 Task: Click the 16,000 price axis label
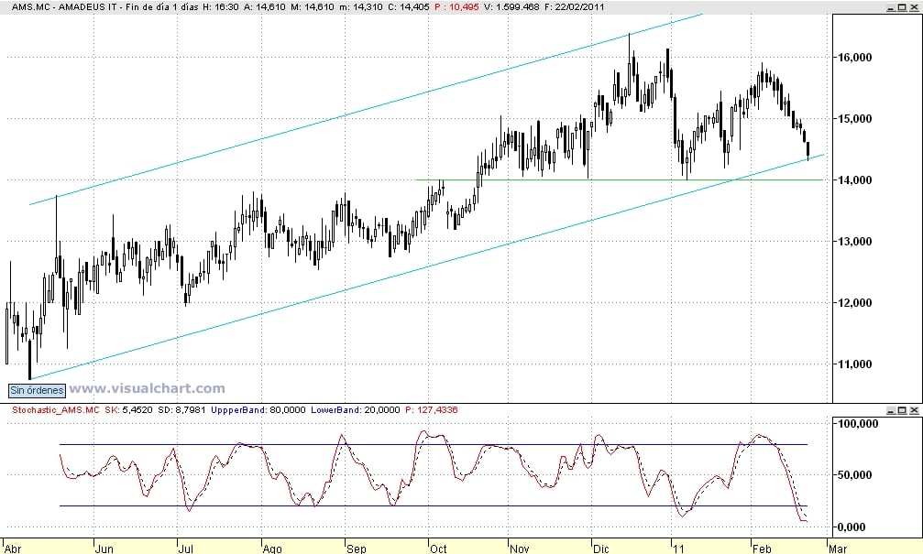pyautogui.click(x=853, y=57)
